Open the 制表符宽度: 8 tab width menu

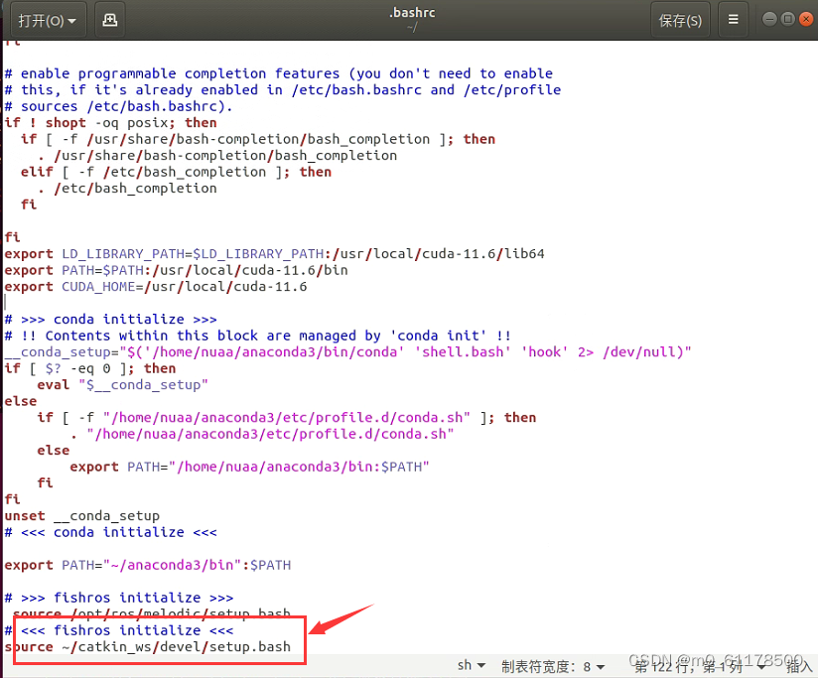coord(554,666)
